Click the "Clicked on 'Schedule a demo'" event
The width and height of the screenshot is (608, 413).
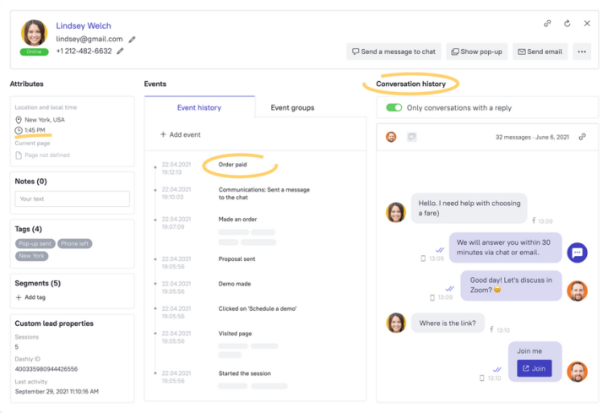[x=258, y=308]
